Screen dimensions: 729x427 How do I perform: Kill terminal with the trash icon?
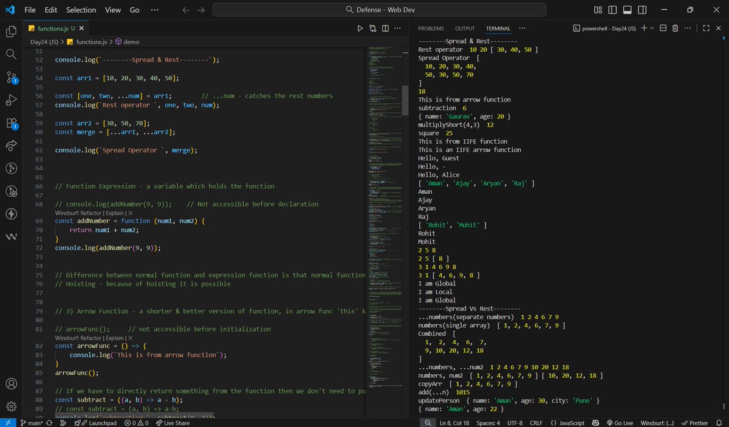(675, 28)
